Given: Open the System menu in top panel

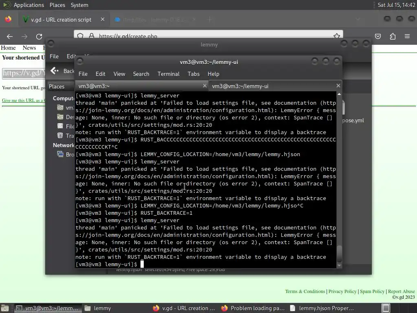Looking at the screenshot, I should 79,5.
